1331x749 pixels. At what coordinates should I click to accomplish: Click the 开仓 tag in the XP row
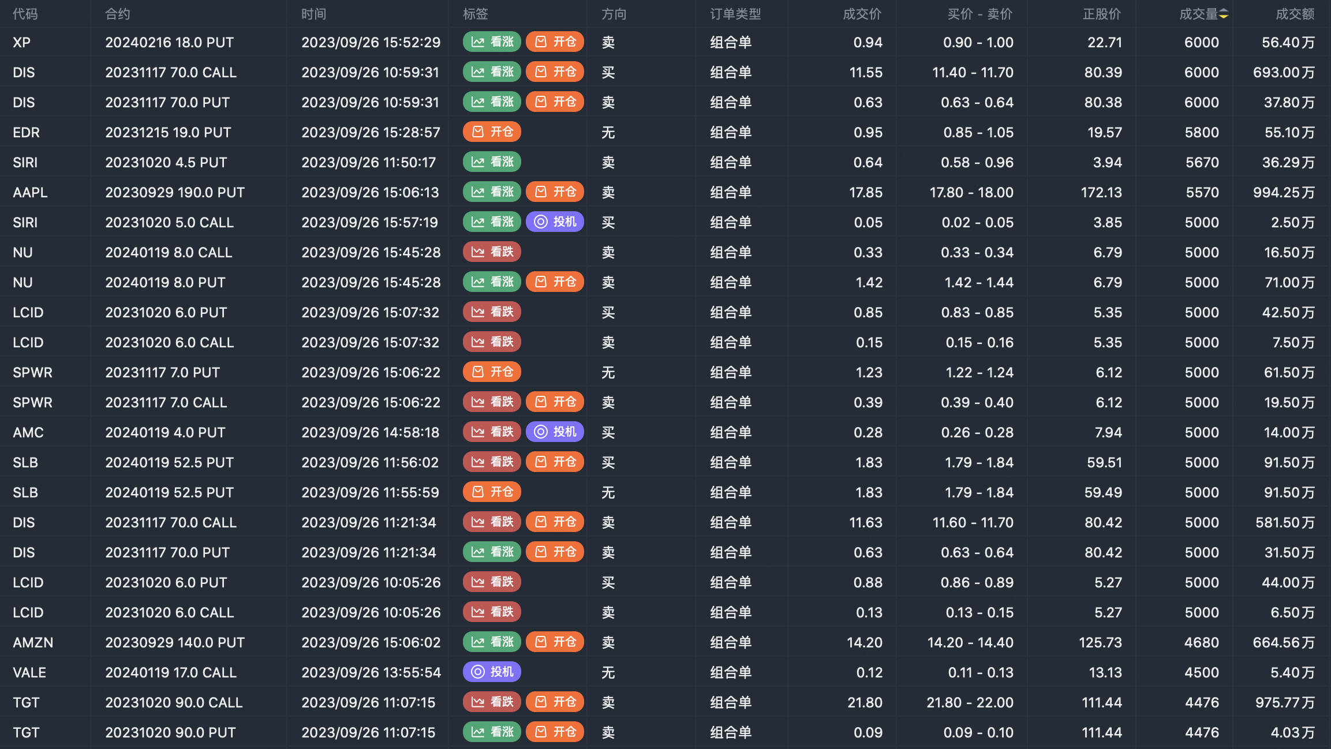point(555,42)
